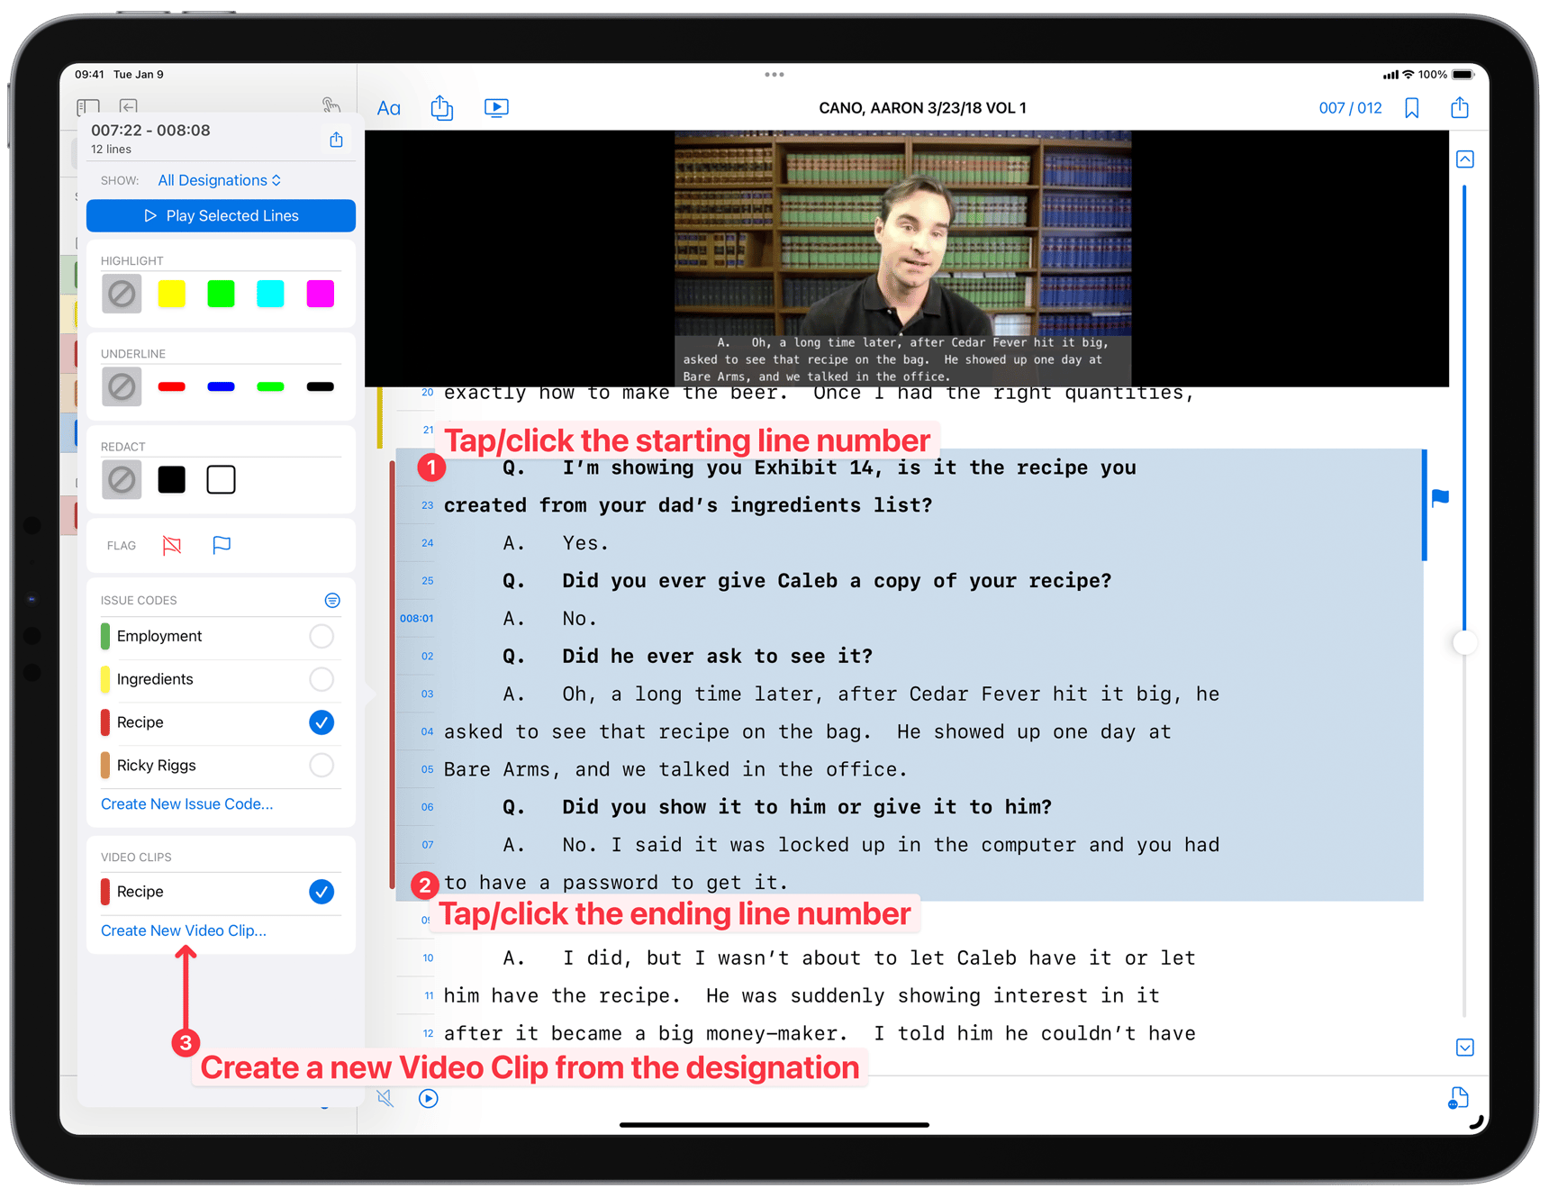Tap the Play Selected Lines button

[221, 215]
